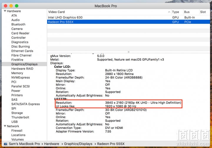
Task: Click the gMux Version 5.0.0 value
Action: [x=101, y=56]
